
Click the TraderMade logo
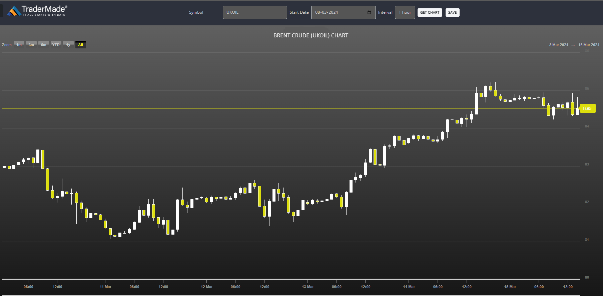37,11
